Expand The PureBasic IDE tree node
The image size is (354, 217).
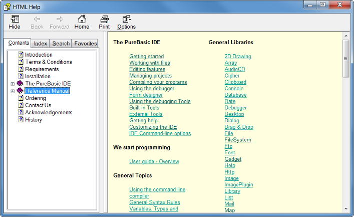coord(13,84)
